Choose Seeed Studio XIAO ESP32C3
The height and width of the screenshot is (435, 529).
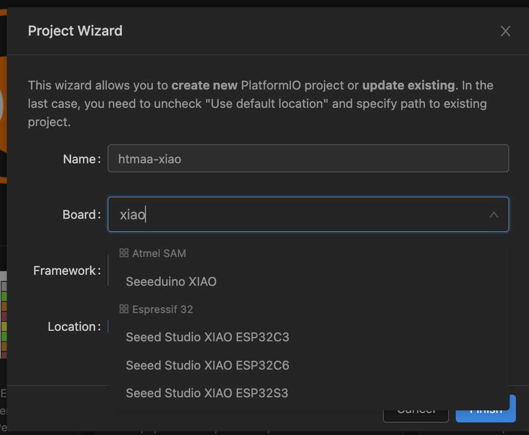(207, 337)
